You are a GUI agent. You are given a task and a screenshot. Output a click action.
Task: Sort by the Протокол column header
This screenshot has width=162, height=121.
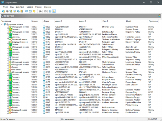click(153, 21)
